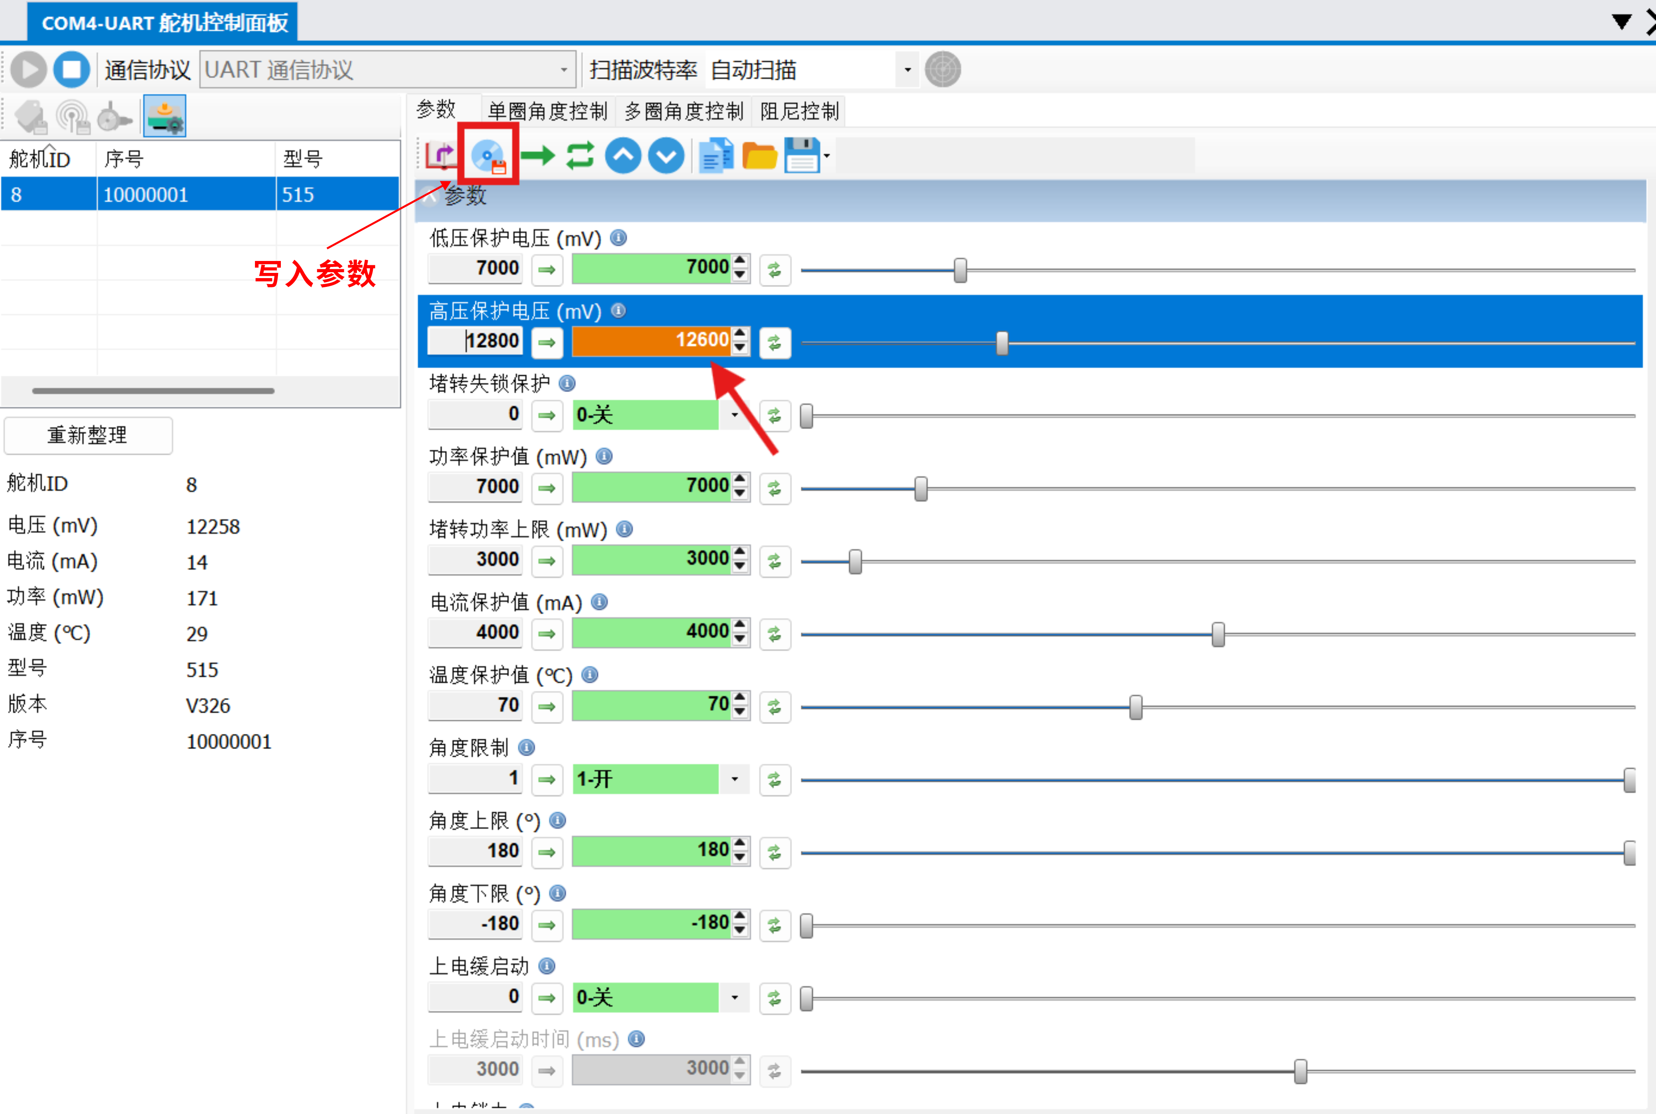Click the green loop-arrows sync icon
1656x1114 pixels.
click(x=580, y=156)
